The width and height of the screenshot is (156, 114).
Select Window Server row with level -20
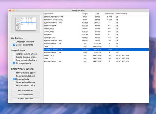pyautogui.click(x=96, y=53)
